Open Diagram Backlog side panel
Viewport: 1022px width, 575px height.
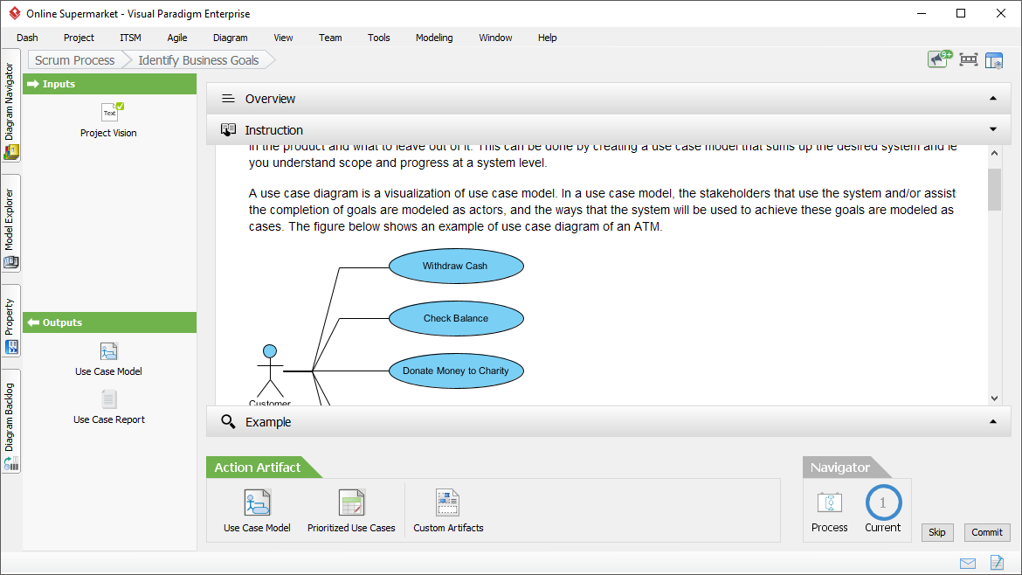coord(11,421)
